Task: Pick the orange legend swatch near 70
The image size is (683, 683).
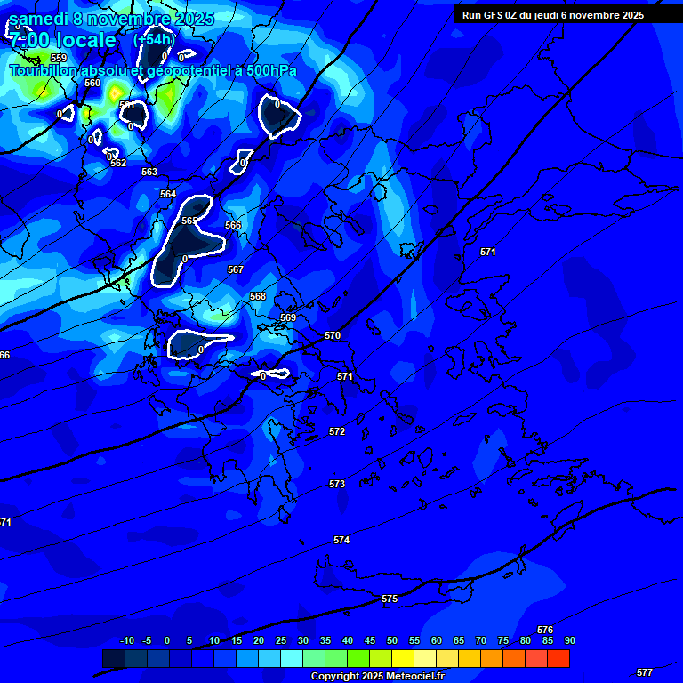Action: [492, 659]
